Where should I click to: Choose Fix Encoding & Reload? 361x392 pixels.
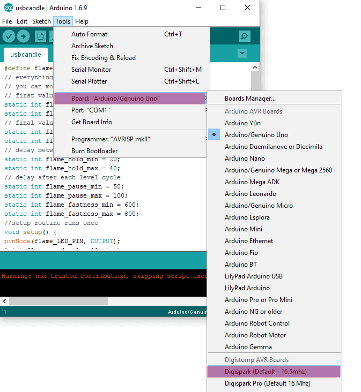click(x=131, y=57)
